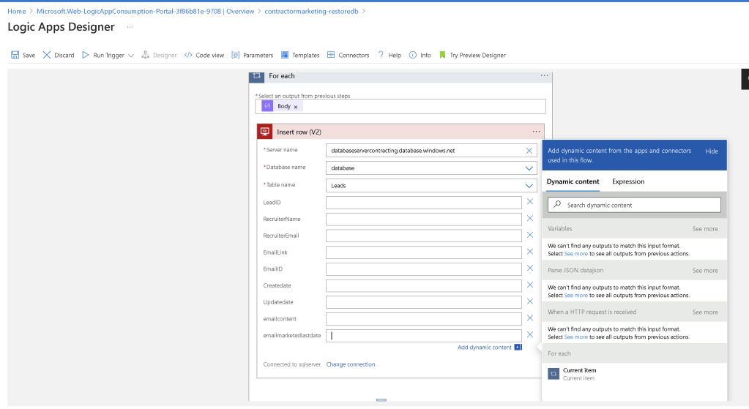Go to the Home breadcrumb
The width and height of the screenshot is (749, 409).
coord(17,11)
